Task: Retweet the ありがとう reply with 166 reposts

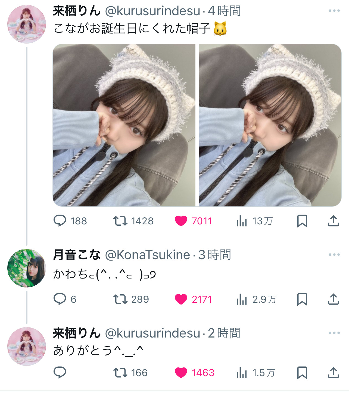Action: click(x=130, y=373)
